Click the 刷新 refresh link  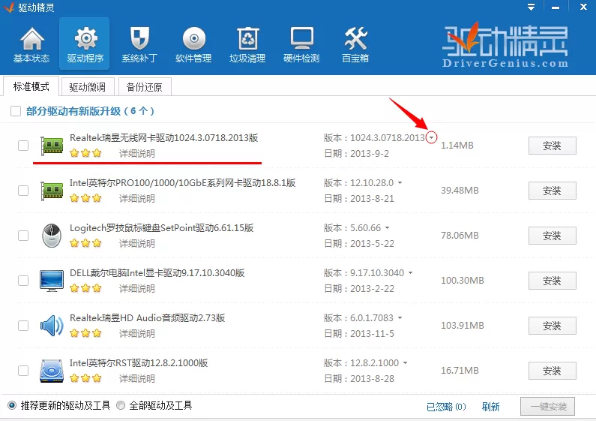coord(490,407)
